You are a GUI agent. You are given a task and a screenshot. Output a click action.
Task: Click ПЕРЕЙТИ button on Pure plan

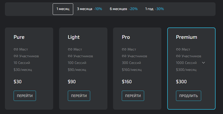[x=25, y=96]
